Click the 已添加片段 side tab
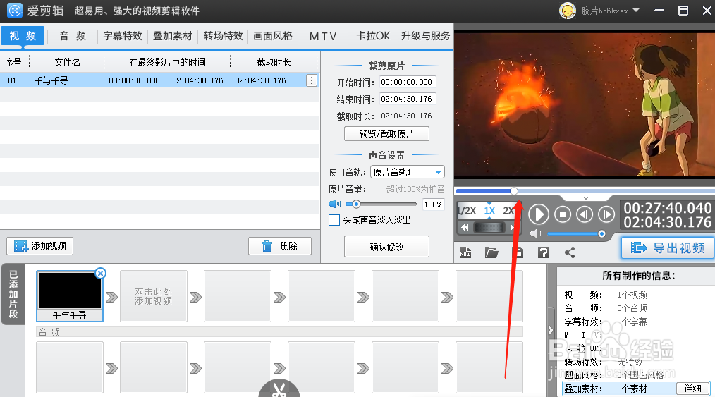This screenshot has width=715, height=397. tap(13, 294)
